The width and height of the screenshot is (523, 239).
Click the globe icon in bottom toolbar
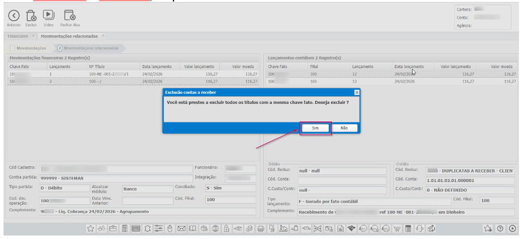[215, 228]
